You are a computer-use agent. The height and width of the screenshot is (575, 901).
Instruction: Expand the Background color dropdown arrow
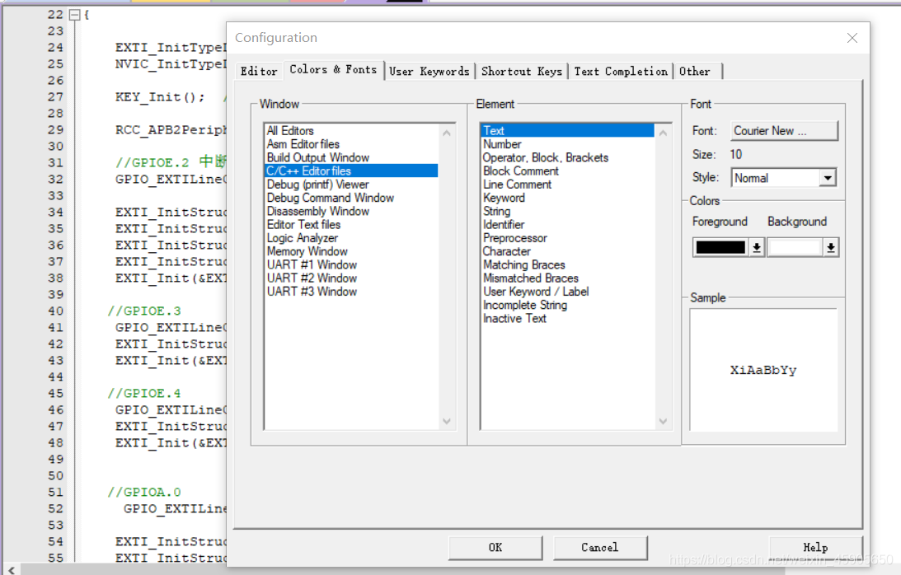pos(830,248)
